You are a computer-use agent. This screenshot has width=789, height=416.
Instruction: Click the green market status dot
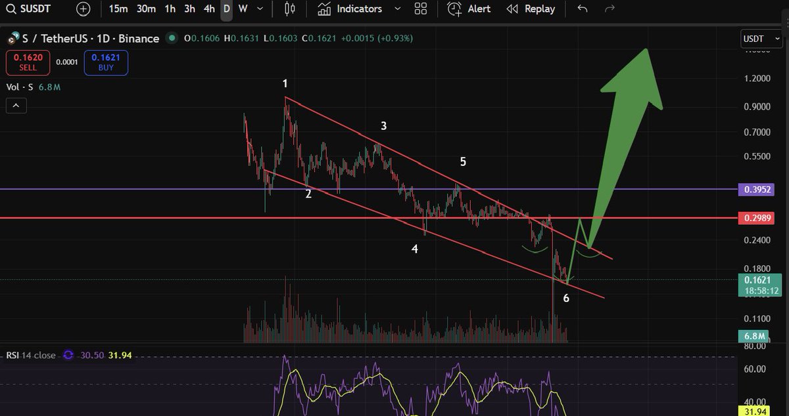click(x=172, y=38)
